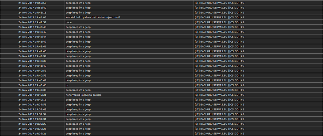Click the server name in the "px" row

pos(220,85)
